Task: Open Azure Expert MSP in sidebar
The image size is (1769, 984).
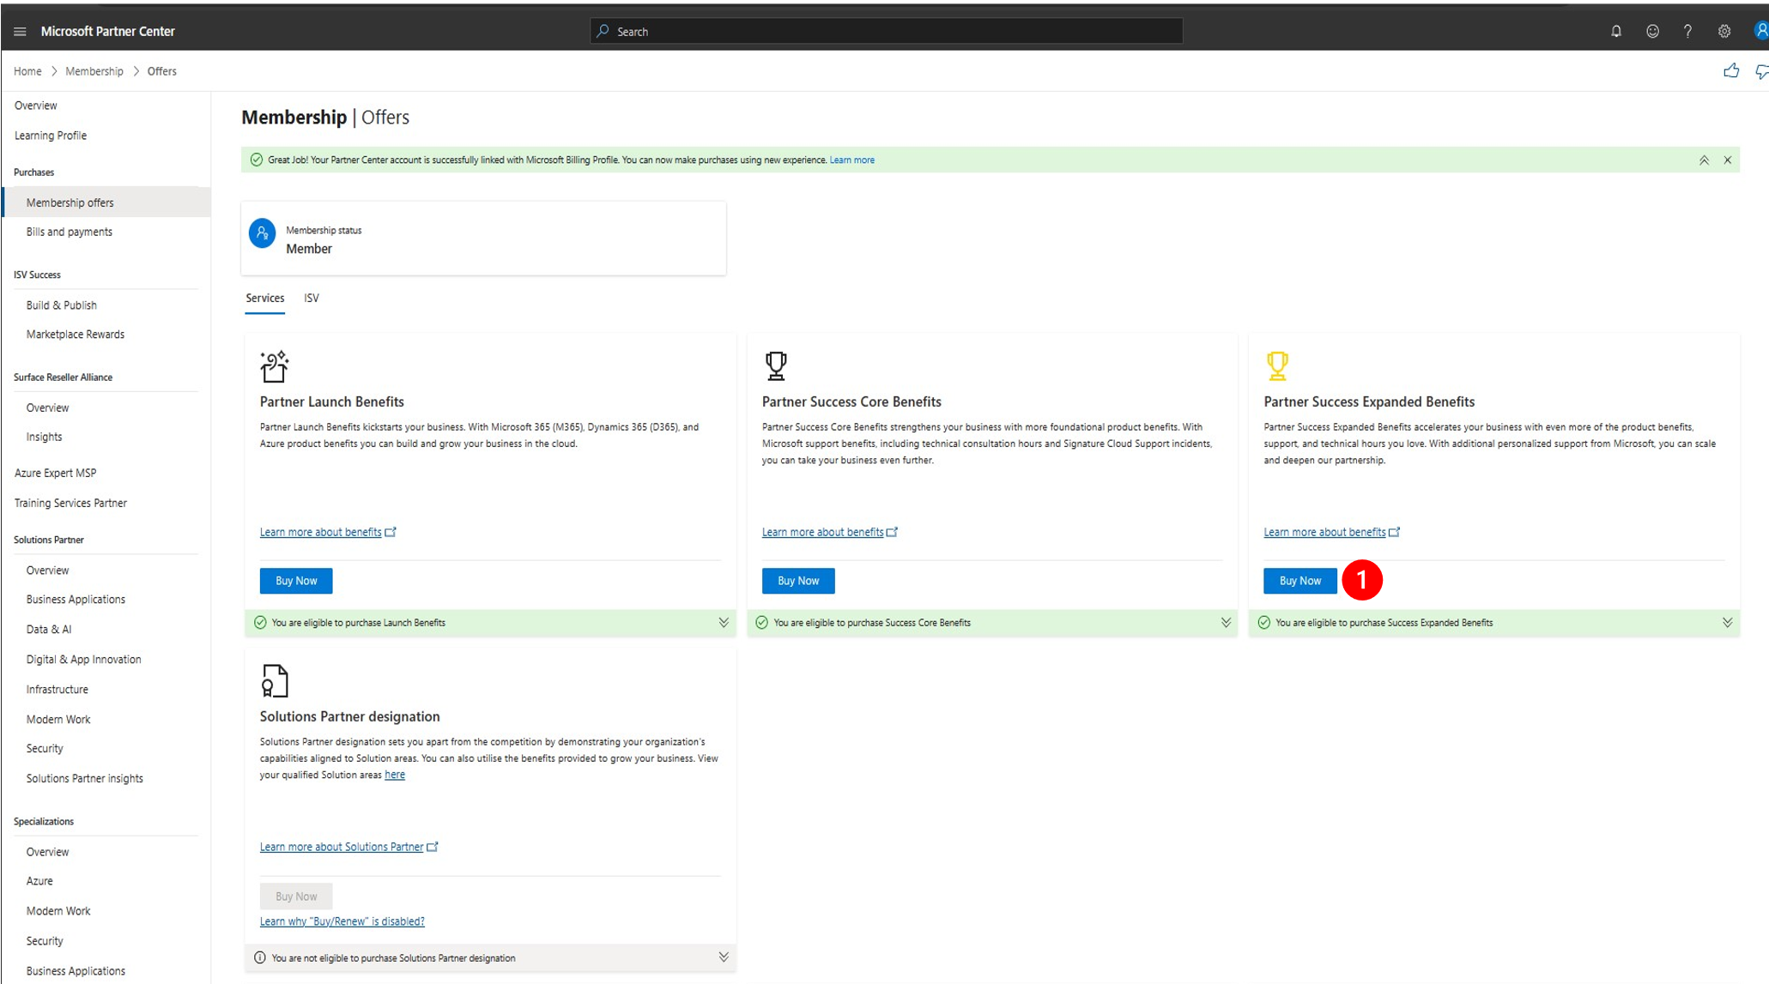Action: (x=55, y=473)
